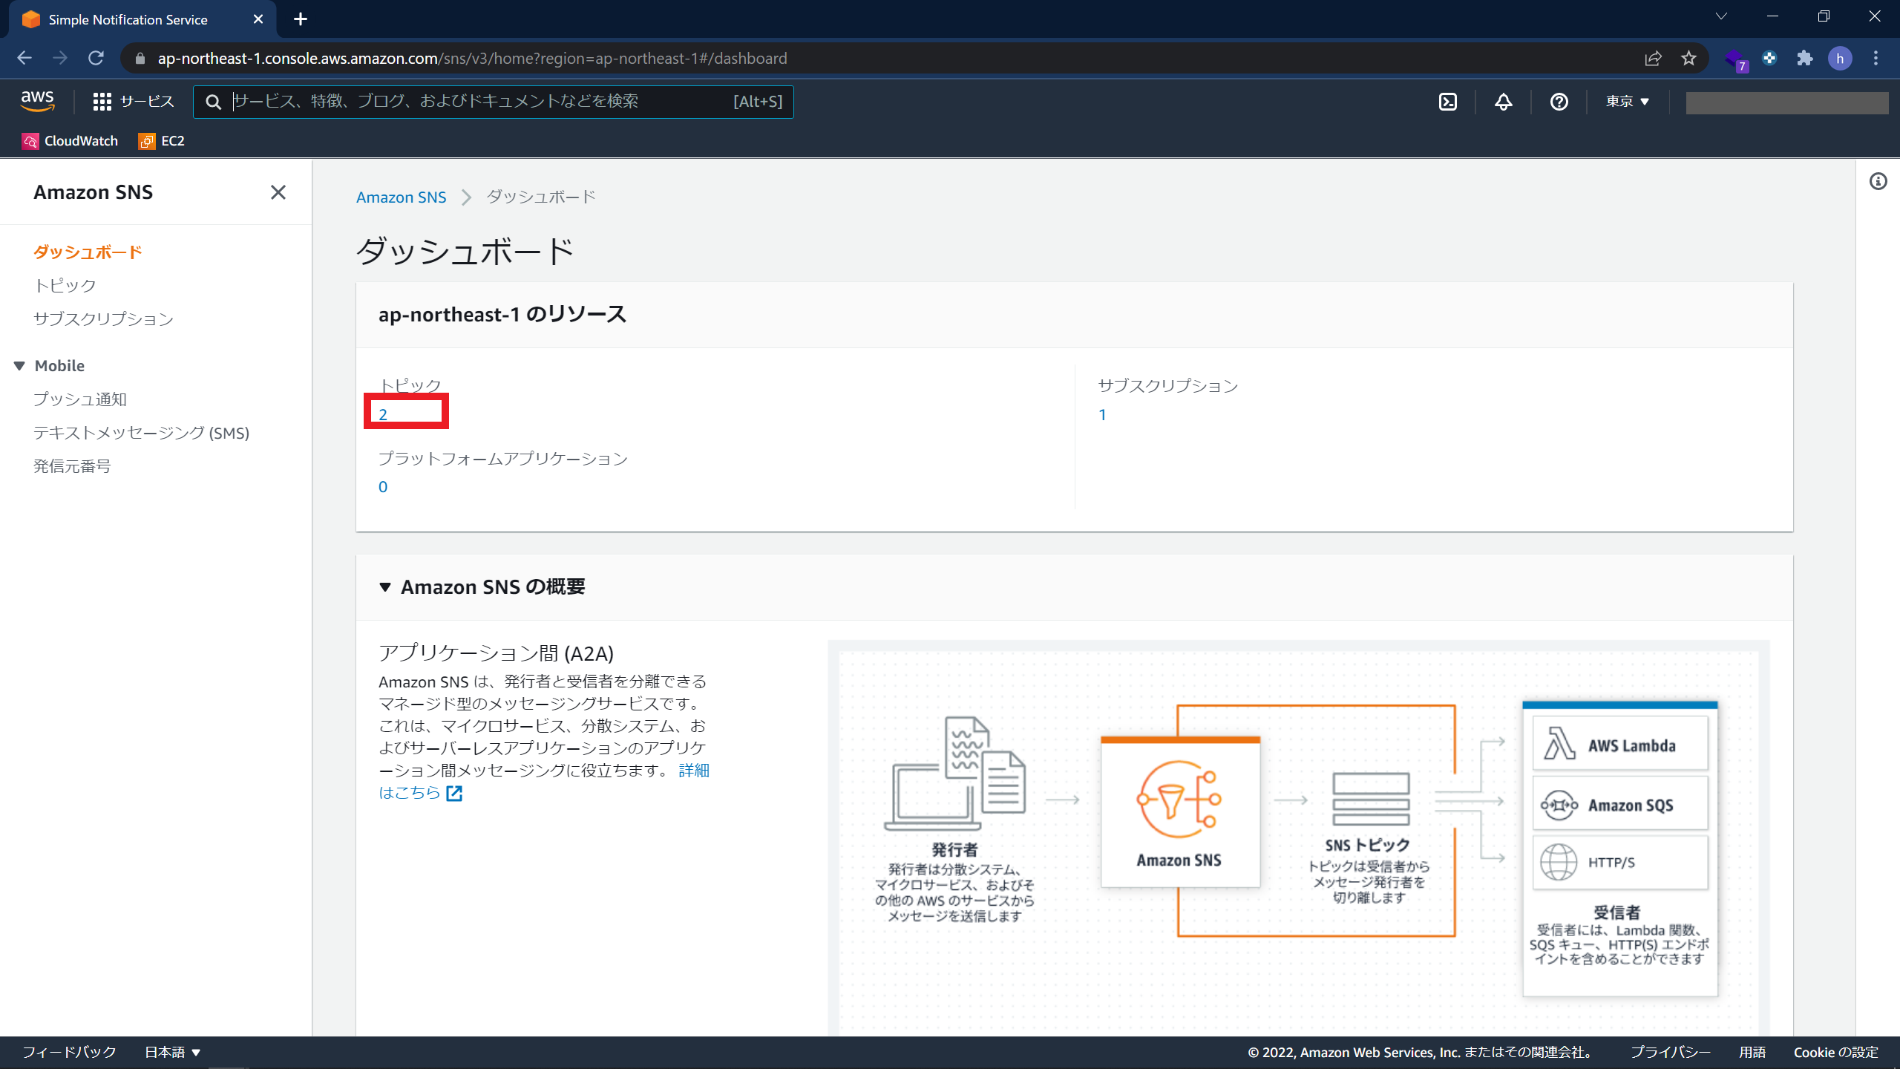The height and width of the screenshot is (1069, 1900).
Task: Open テキストメッセージング (SMS) in sidebar
Action: pos(141,433)
